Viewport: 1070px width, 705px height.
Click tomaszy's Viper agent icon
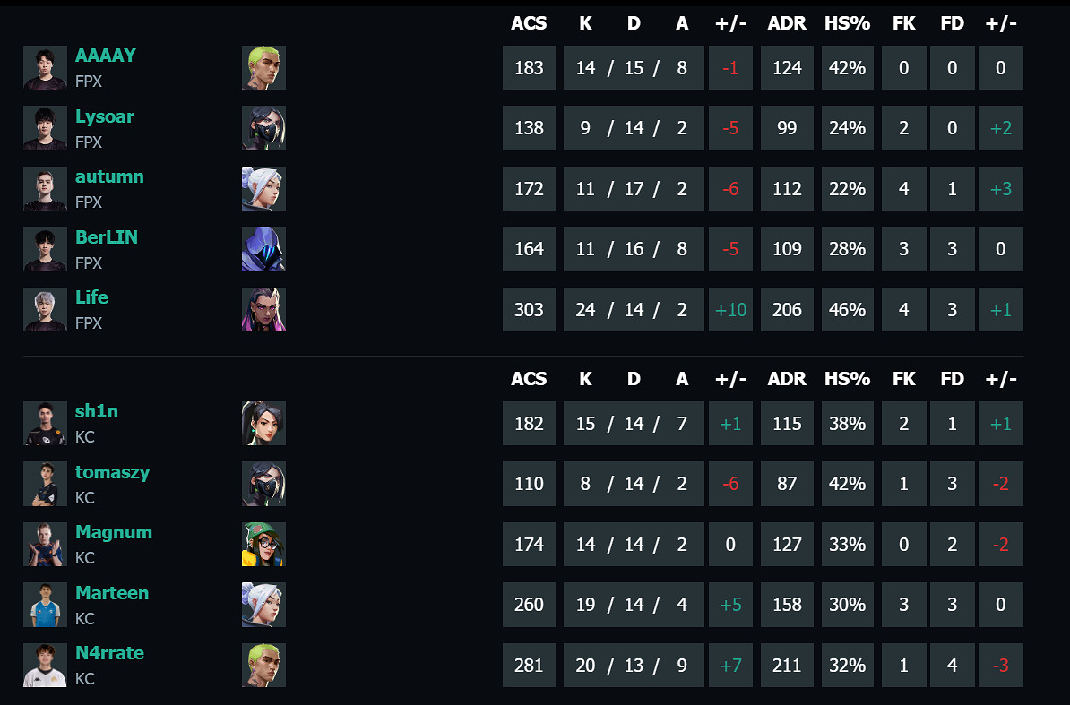[263, 484]
